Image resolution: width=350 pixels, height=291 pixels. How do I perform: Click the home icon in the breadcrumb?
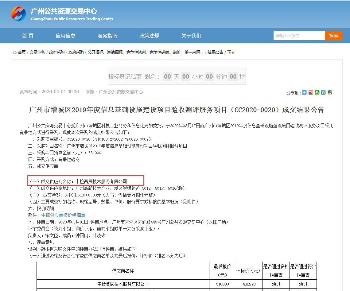click(x=15, y=52)
